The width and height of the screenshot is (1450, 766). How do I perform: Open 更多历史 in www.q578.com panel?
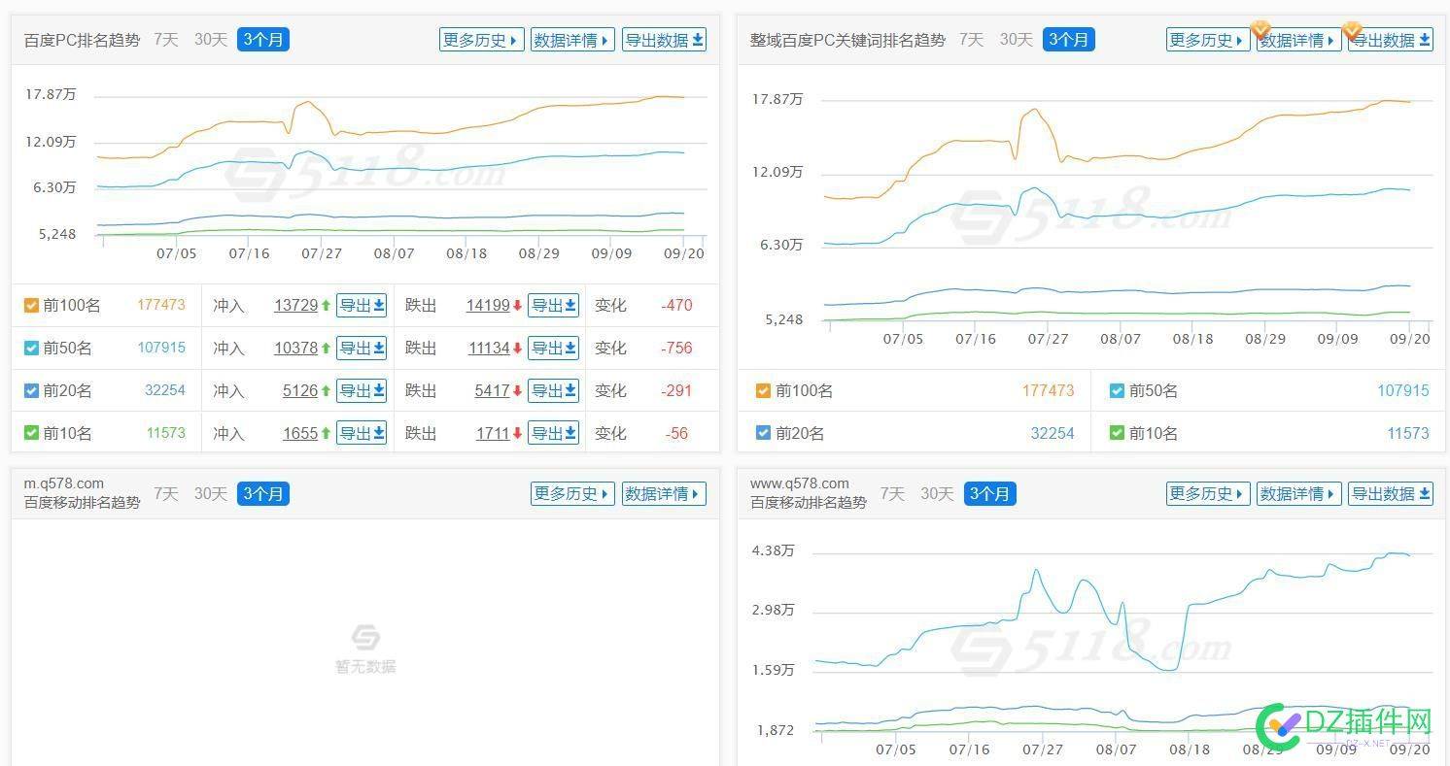click(x=1208, y=493)
